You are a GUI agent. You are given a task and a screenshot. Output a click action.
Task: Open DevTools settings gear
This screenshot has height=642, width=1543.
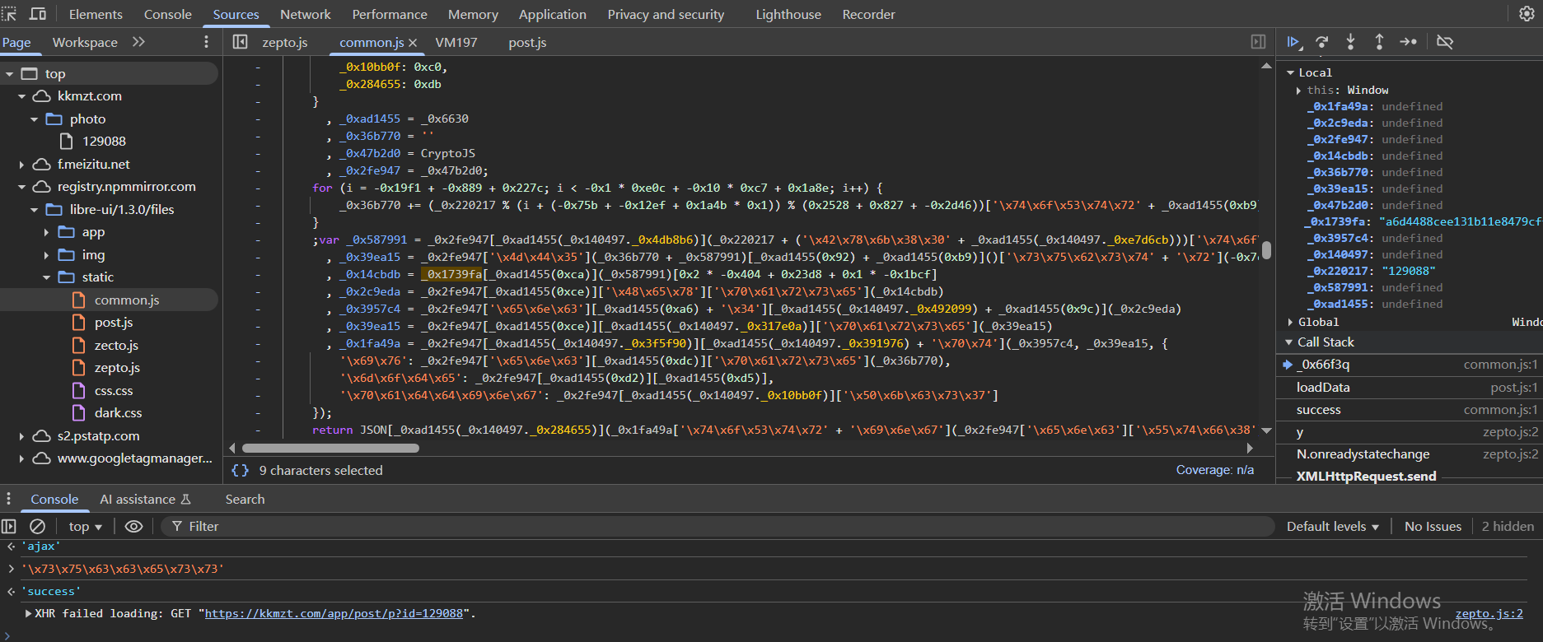[x=1526, y=14]
